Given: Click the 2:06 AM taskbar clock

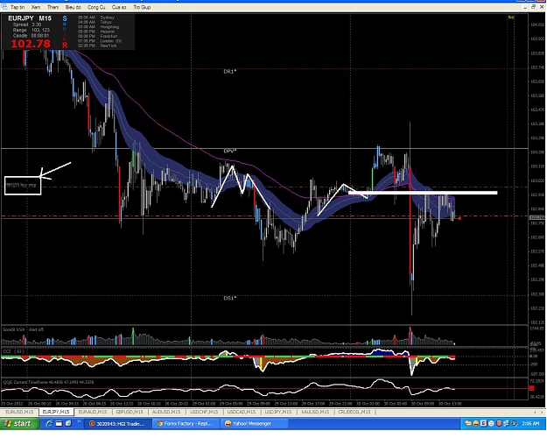Looking at the screenshot, I should [x=530, y=424].
